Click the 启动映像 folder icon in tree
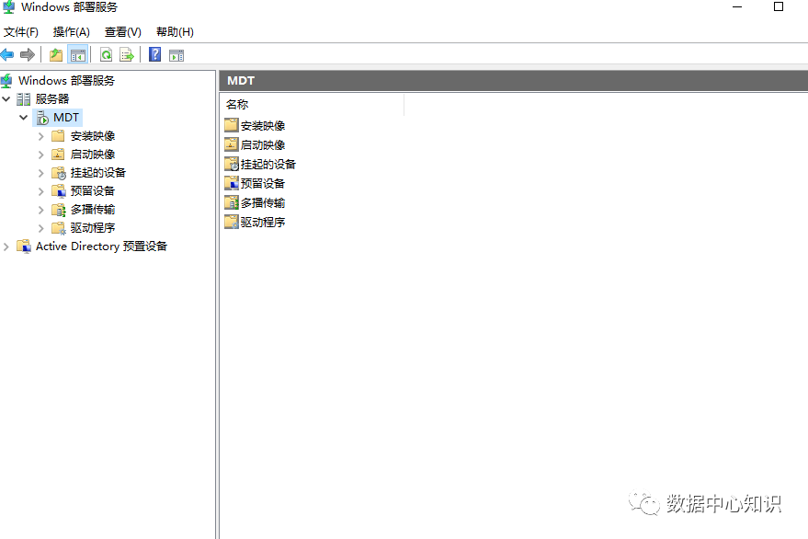 (58, 155)
